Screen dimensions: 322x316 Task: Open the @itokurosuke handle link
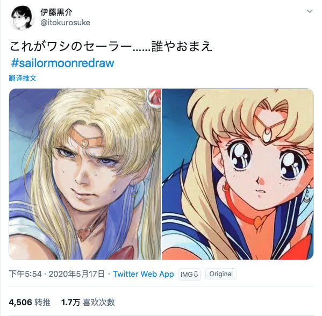65,23
